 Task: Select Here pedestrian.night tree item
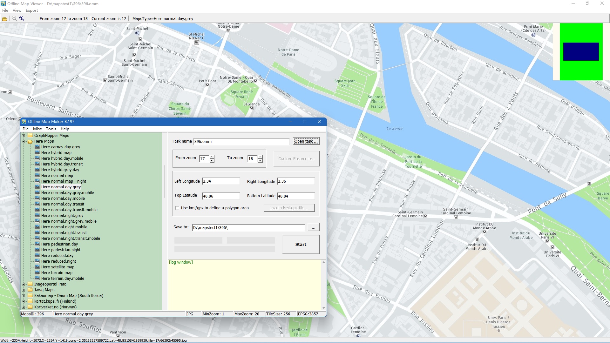click(x=61, y=250)
